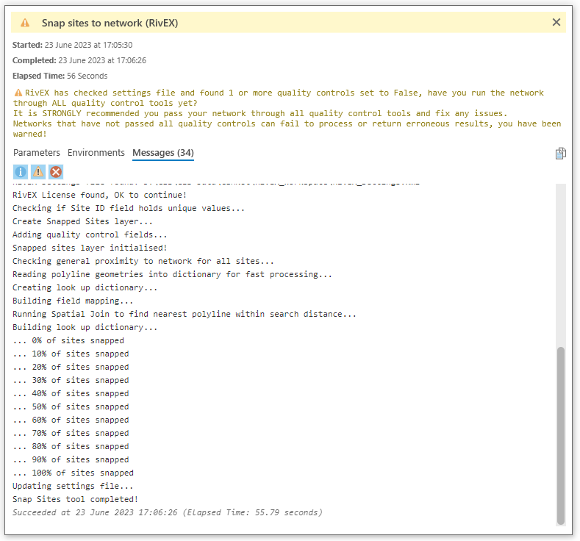
Task: Click '... 70% of sites snapped' line
Action: (71, 433)
